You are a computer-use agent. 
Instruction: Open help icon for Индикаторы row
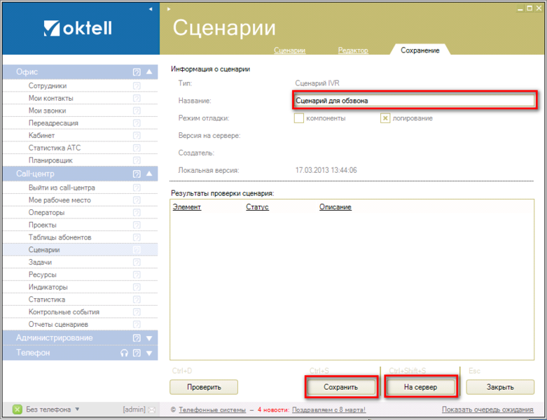click(x=137, y=287)
